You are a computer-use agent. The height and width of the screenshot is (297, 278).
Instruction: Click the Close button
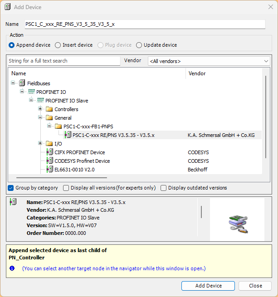(x=255, y=286)
